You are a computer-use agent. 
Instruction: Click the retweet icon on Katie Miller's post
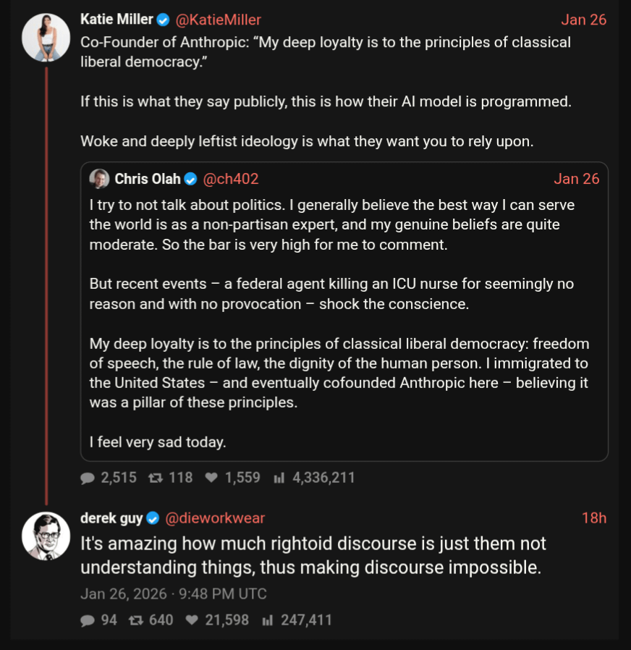tap(155, 478)
